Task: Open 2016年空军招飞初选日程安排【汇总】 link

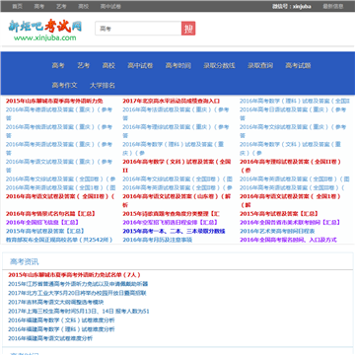Action: 170,223
